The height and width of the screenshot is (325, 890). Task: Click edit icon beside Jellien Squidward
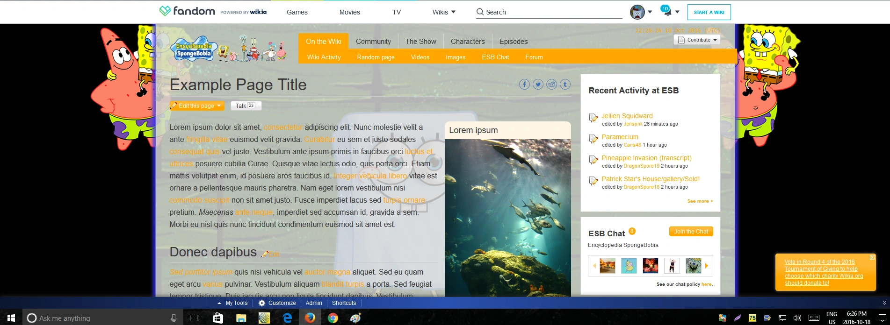coord(593,118)
